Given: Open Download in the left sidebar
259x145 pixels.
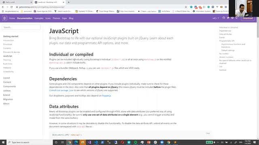Looking at the screenshot, I should click(7, 44).
